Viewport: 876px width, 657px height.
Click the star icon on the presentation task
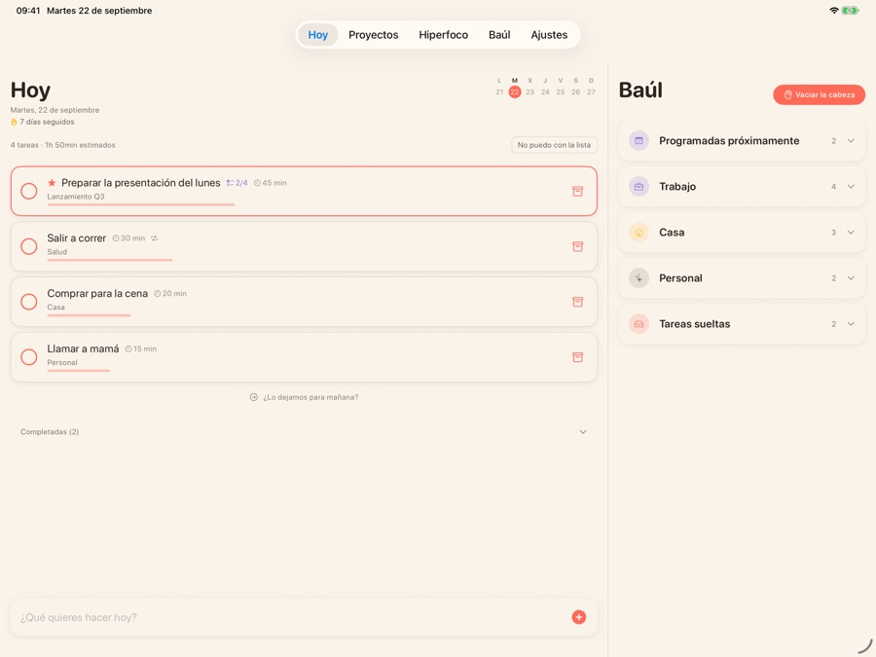52,183
